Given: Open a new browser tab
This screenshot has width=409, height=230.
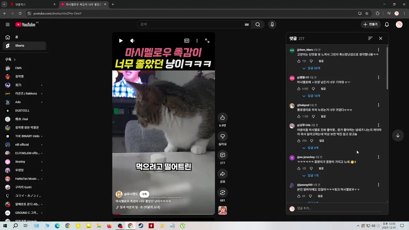Looking at the screenshot, I should [113, 4].
